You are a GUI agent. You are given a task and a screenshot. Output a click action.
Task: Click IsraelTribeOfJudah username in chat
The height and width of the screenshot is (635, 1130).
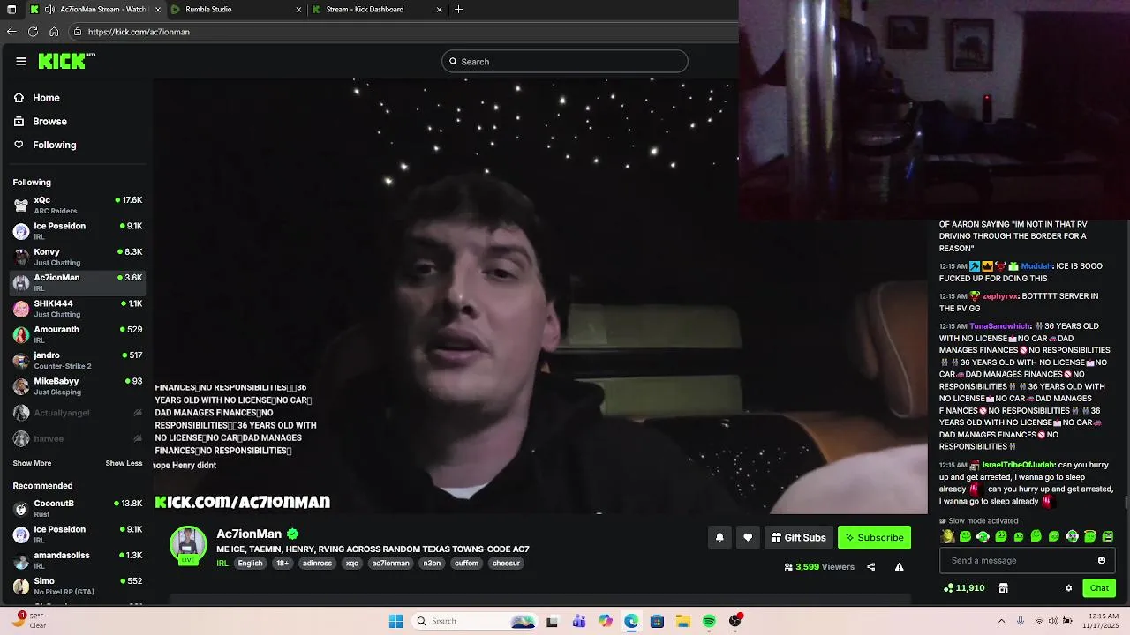1018,465
